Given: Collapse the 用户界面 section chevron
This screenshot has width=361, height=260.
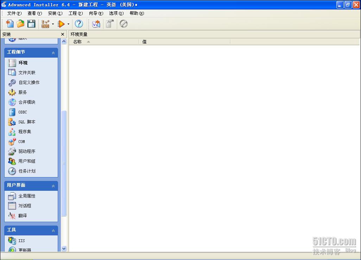Looking at the screenshot, I should 53,186.
